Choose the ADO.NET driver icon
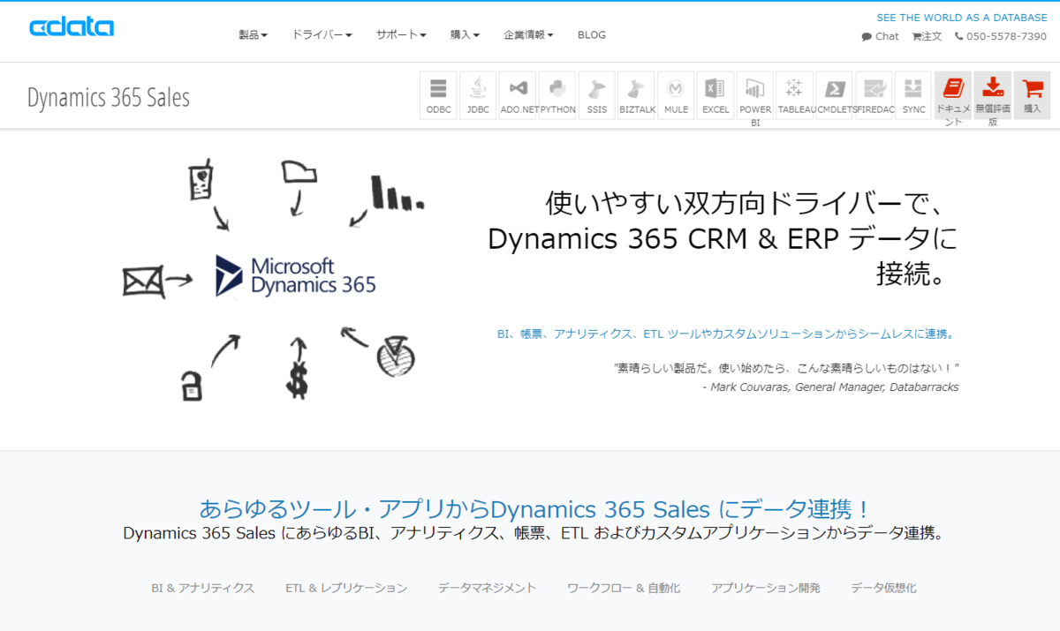Screen dimensions: 1060x631 tap(518, 95)
